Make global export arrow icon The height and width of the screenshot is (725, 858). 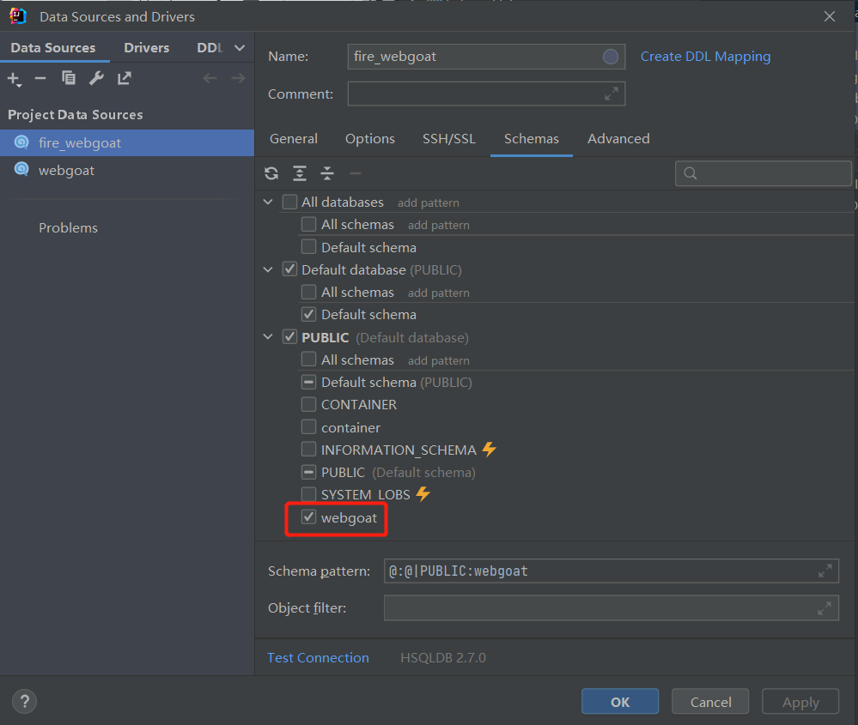[125, 78]
